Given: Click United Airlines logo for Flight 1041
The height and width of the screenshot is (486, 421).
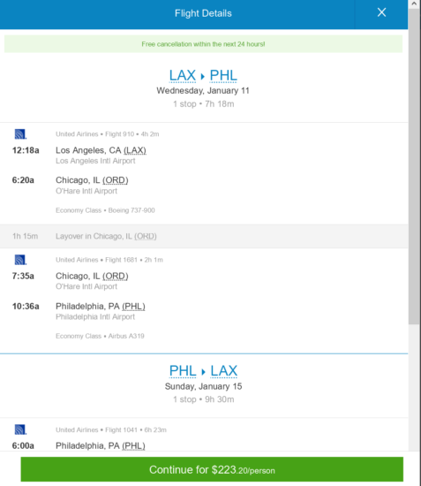Looking at the screenshot, I should [20, 429].
